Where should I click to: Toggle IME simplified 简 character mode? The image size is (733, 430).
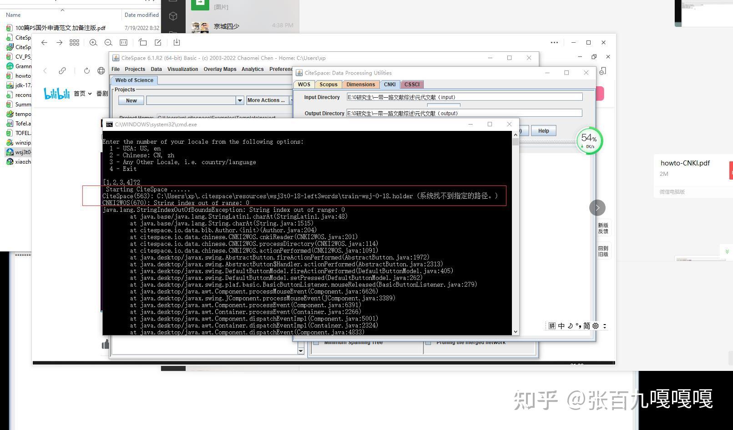pos(586,325)
